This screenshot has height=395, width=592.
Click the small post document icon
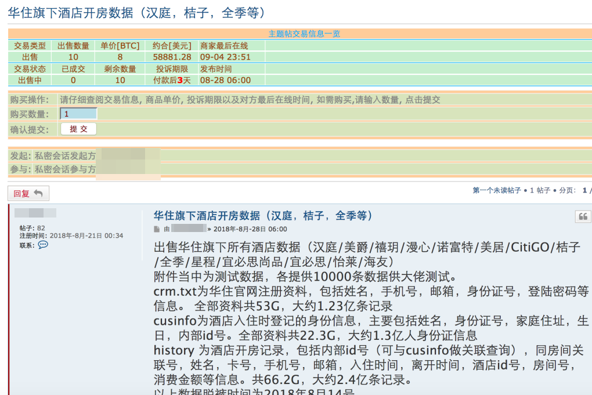pos(157,229)
